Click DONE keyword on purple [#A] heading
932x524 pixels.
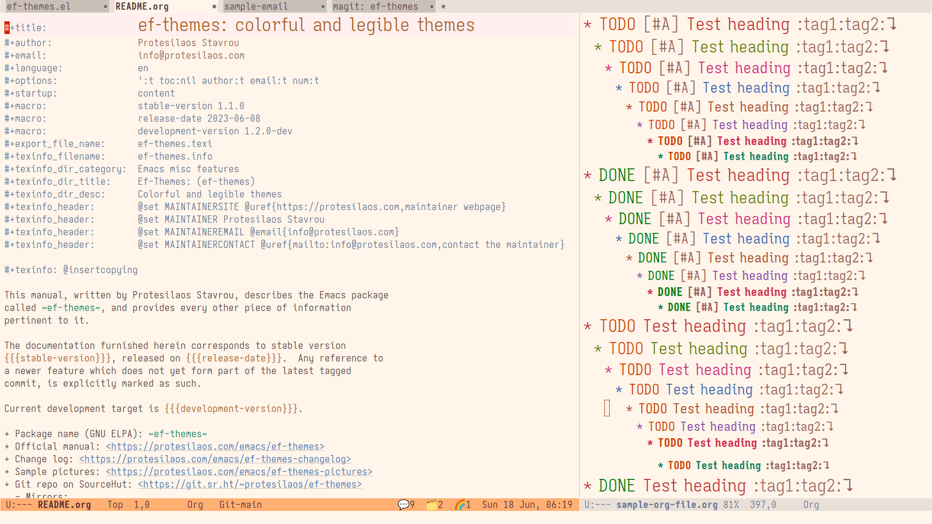click(661, 276)
